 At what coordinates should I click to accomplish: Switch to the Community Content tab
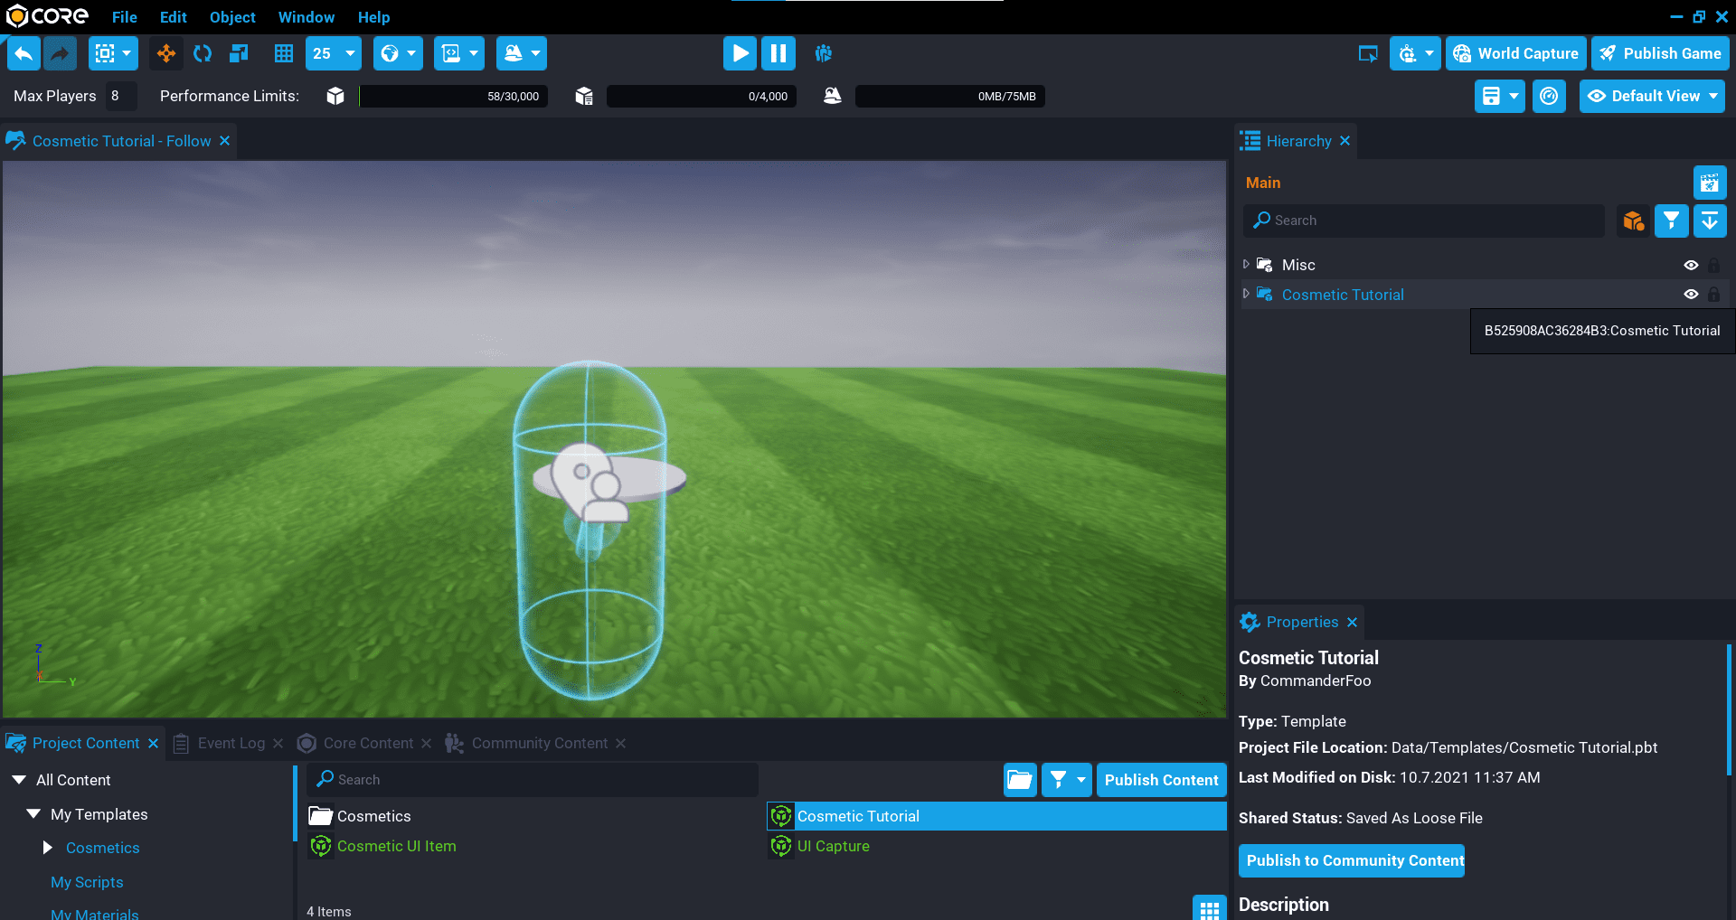tap(539, 743)
